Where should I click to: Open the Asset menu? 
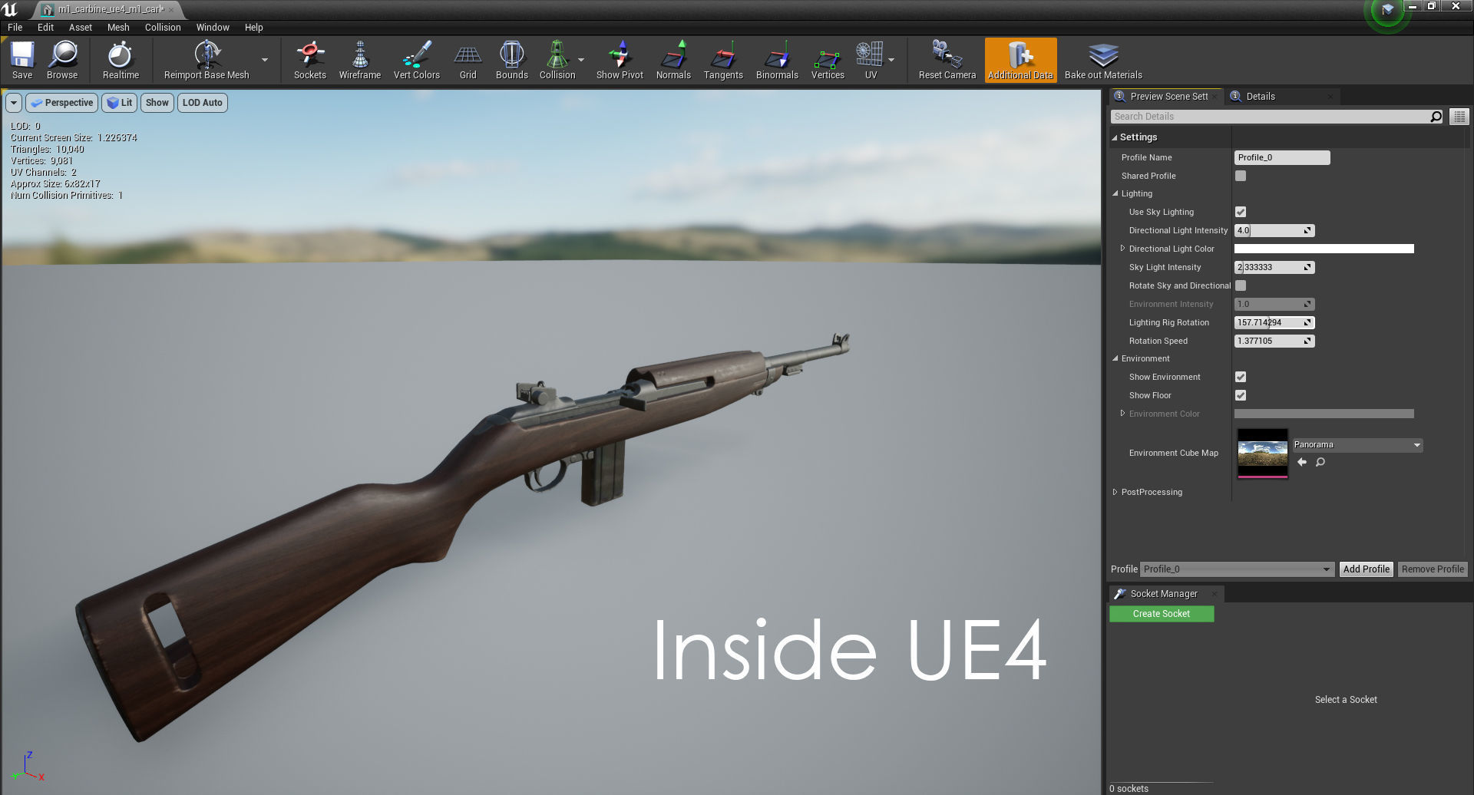coord(81,27)
